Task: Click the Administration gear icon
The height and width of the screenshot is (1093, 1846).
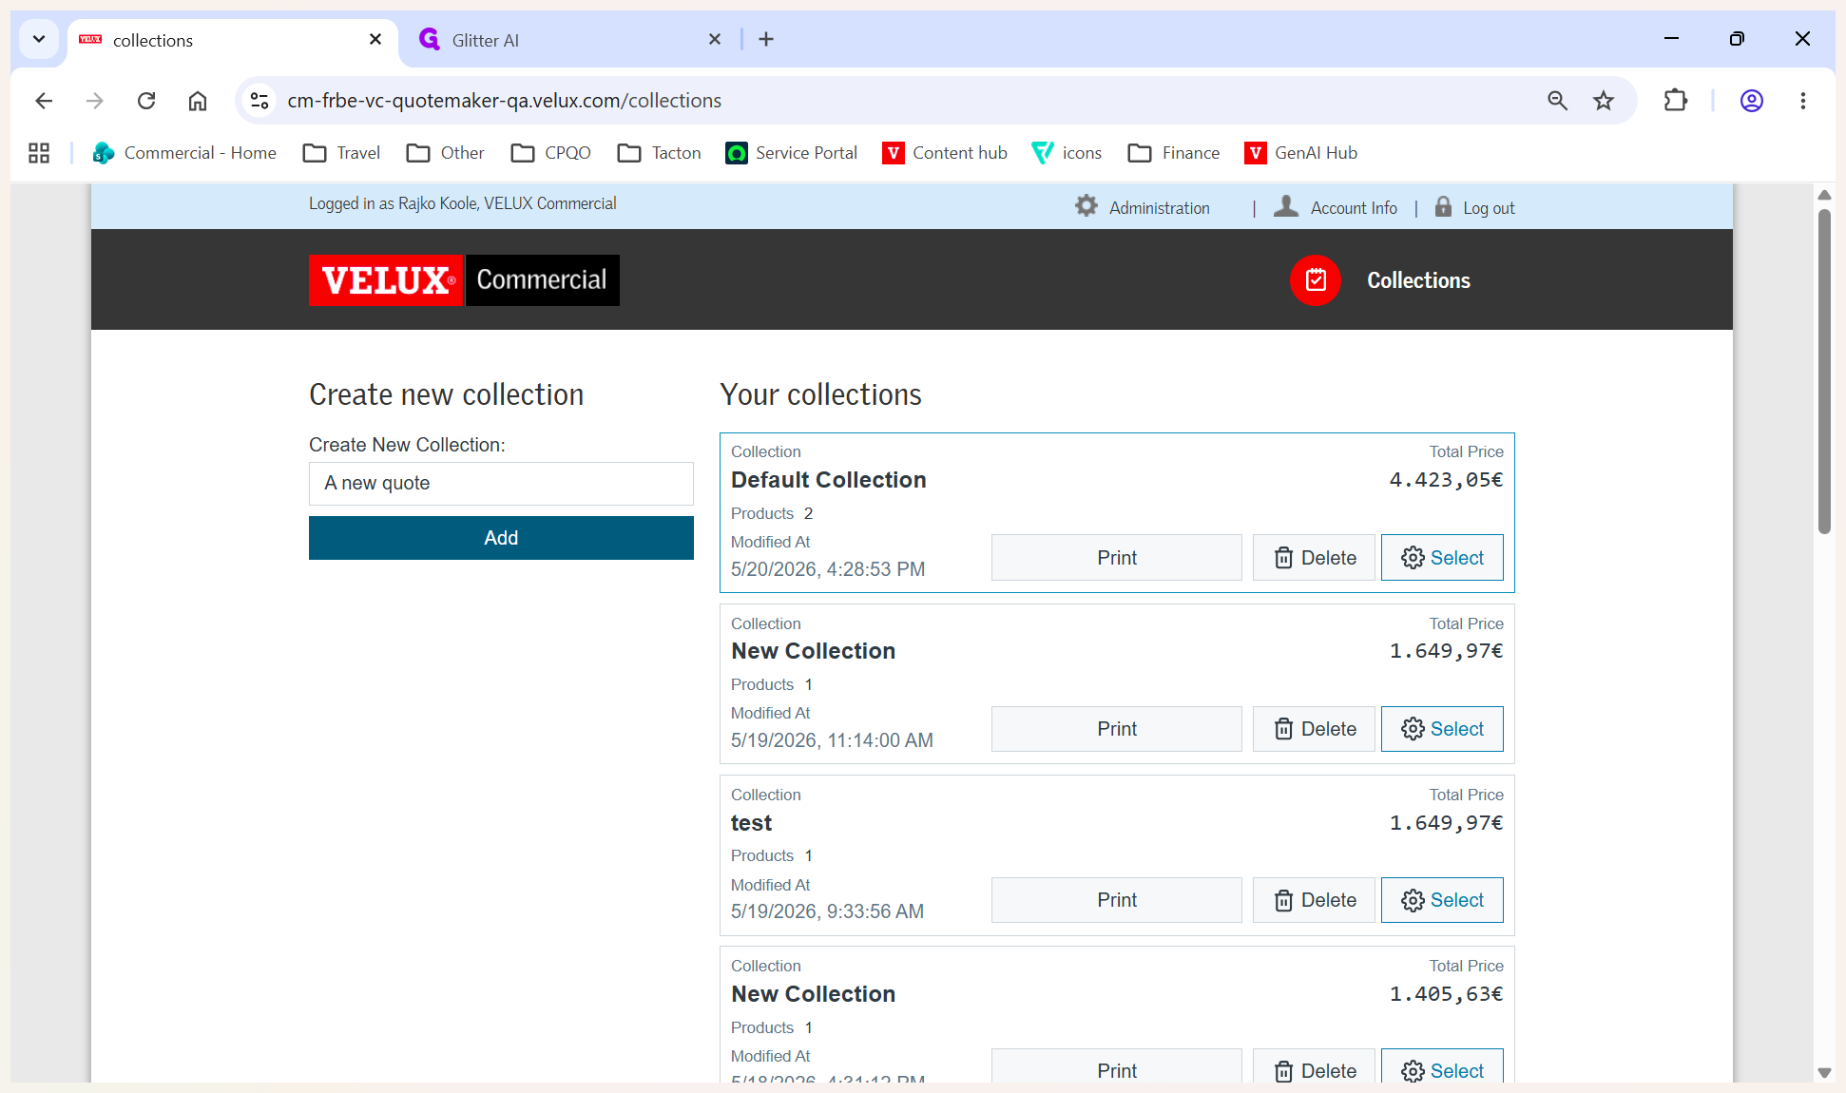Action: click(1086, 206)
